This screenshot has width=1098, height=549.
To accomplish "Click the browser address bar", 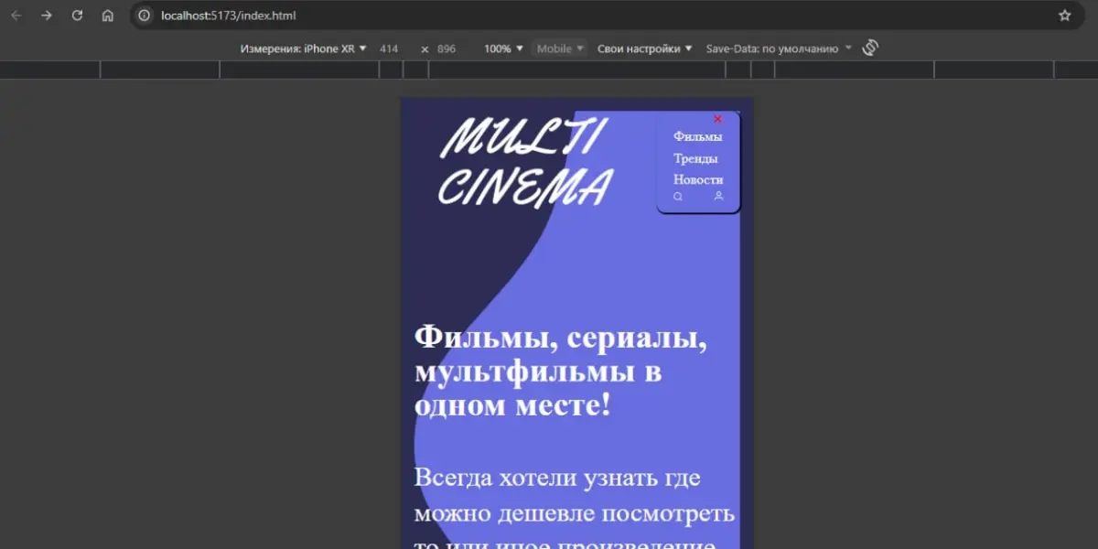I will [x=366, y=16].
